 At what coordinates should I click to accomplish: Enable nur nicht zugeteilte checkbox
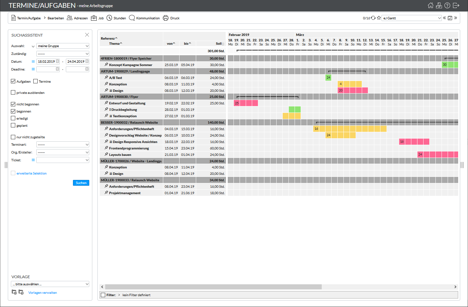(13, 137)
